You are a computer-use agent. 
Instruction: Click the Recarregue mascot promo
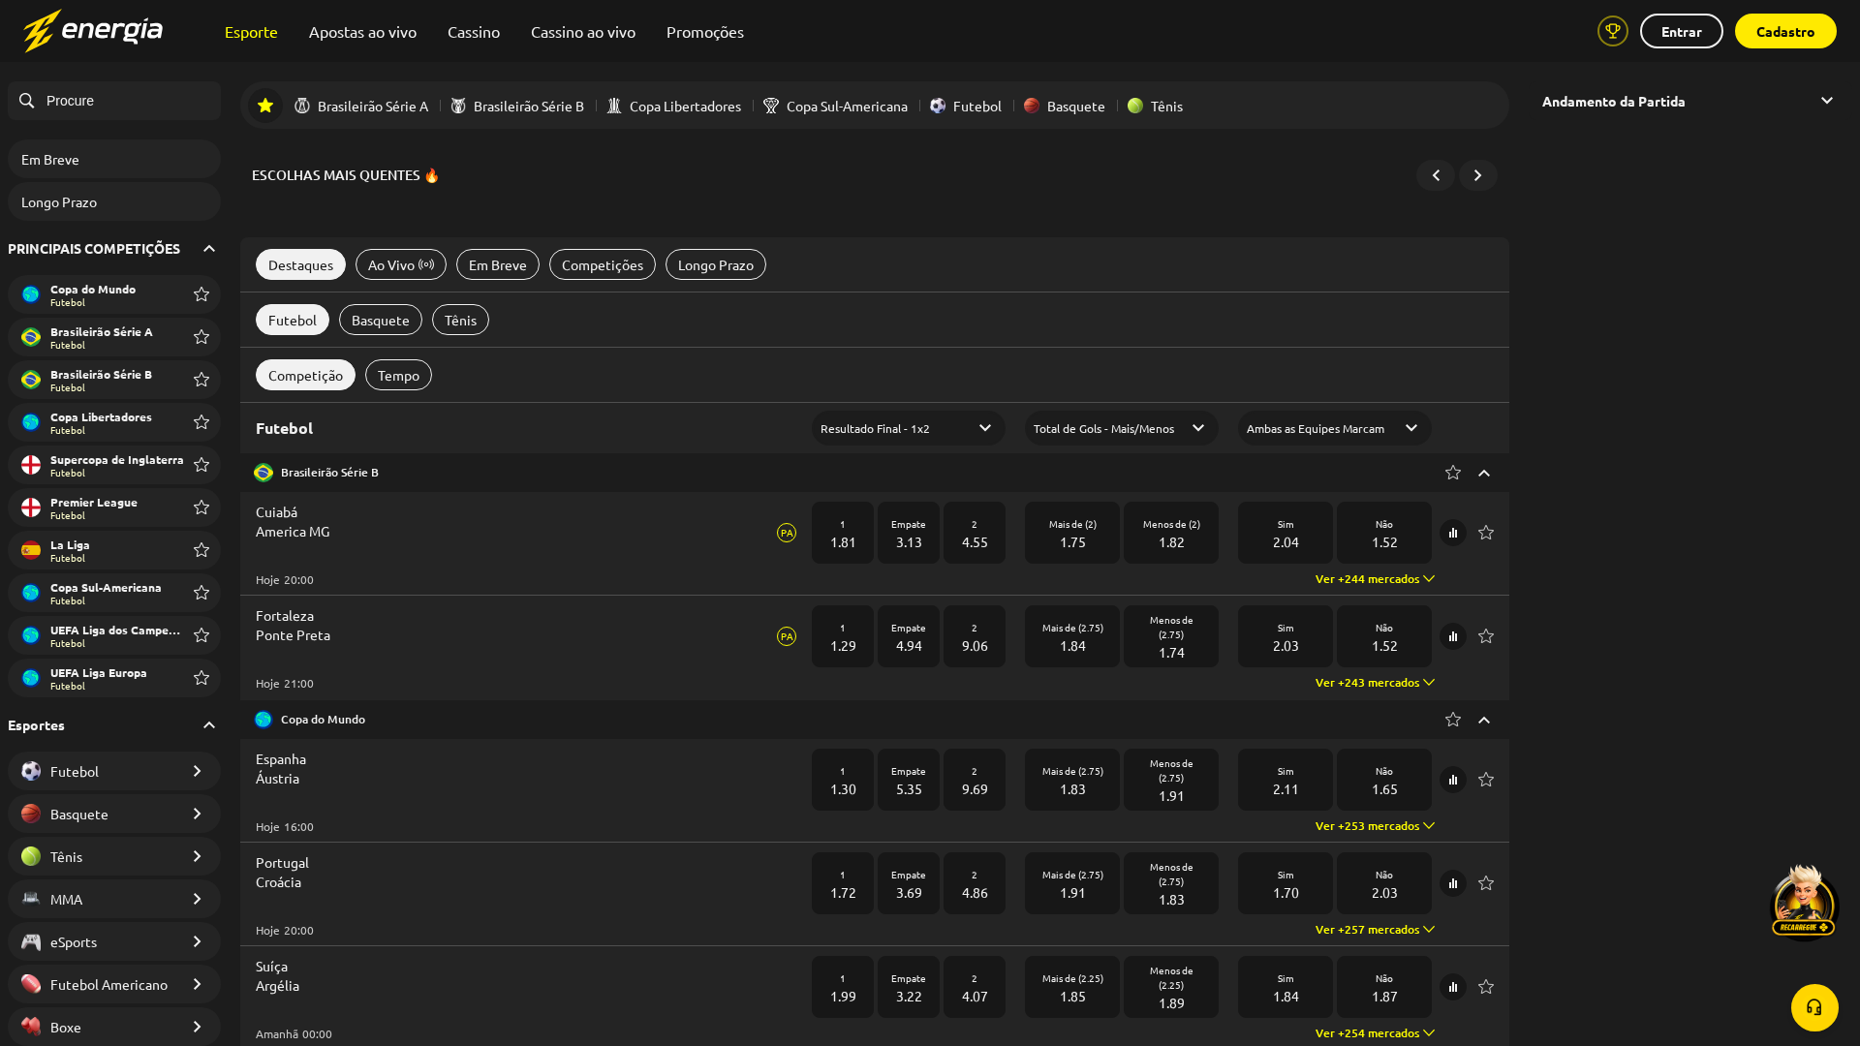pos(1803,901)
